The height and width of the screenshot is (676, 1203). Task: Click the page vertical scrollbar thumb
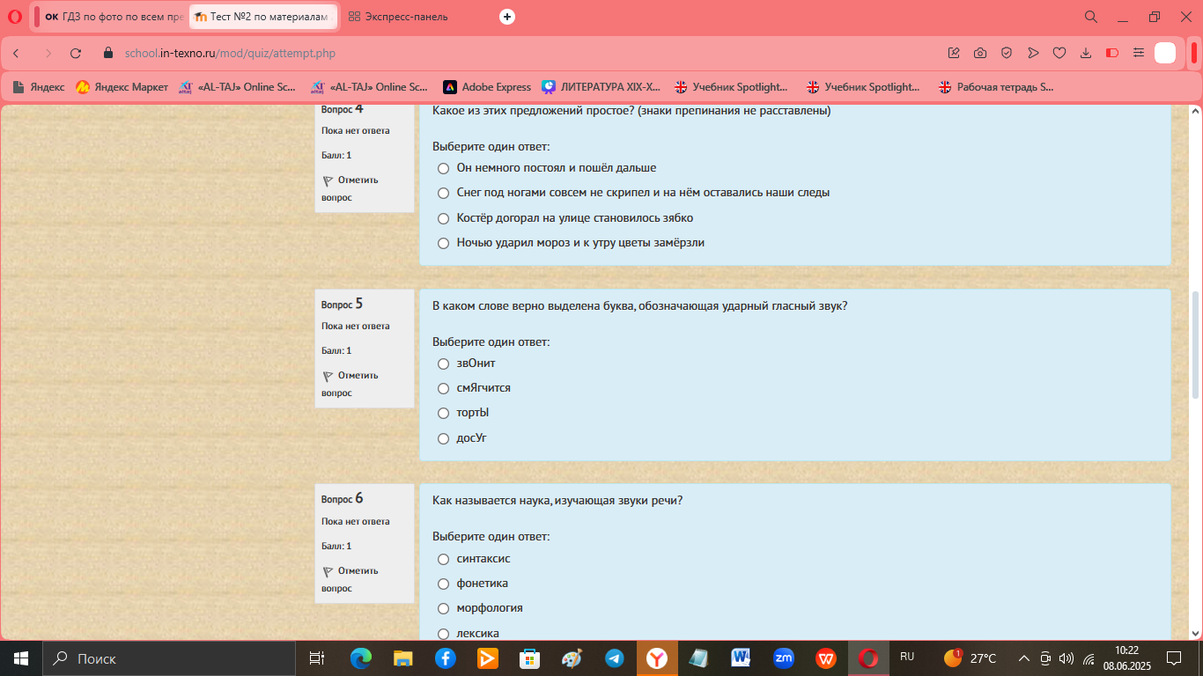1195,345
